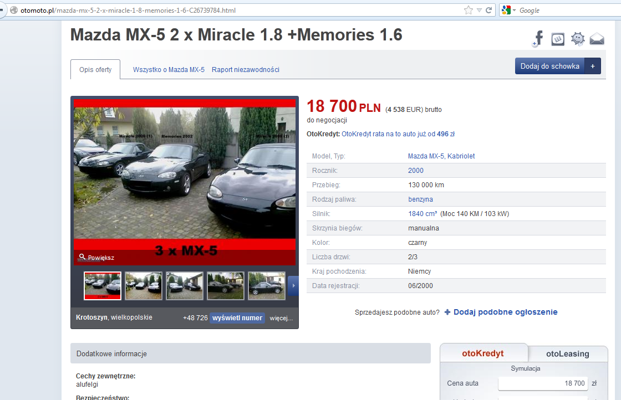
Task: Bookmark page with the star icon
Action: click(468, 11)
